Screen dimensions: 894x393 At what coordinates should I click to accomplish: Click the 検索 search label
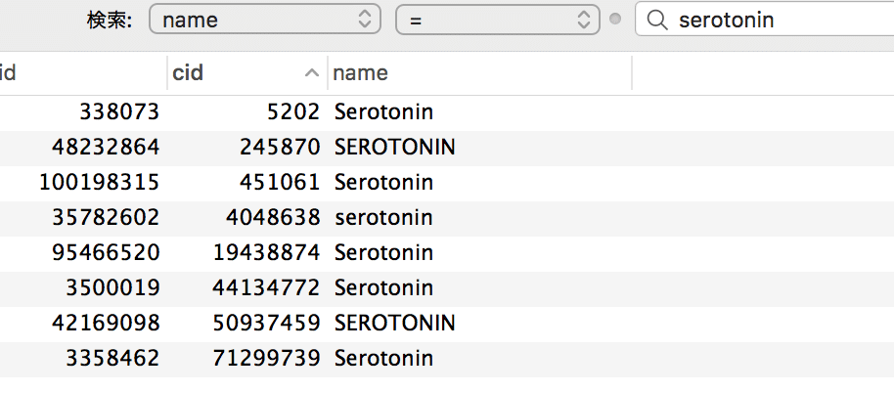click(110, 21)
